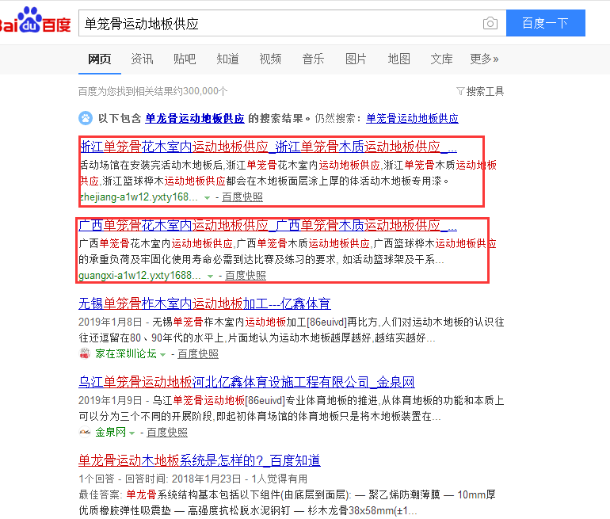The image size is (610, 519).
Task: Click the search query input field
Action: click(277, 24)
